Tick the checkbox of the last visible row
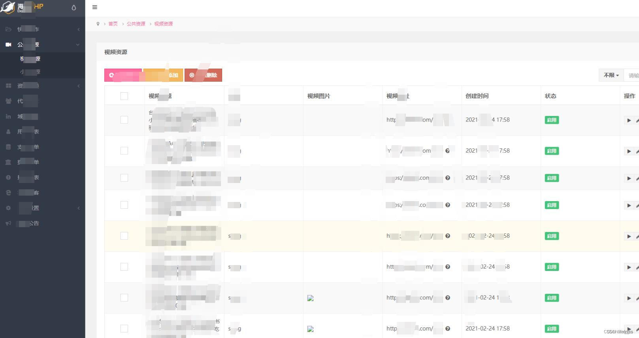 pos(124,329)
